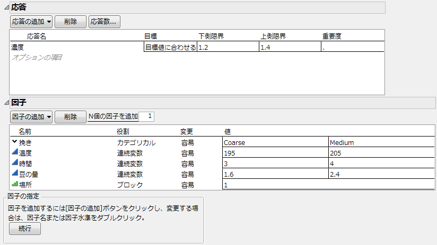Click the 上側限界 column header

click(x=273, y=36)
